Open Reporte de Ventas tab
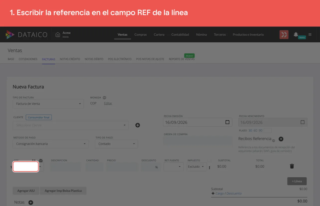Viewport: 320px width, 206px height. (182, 59)
